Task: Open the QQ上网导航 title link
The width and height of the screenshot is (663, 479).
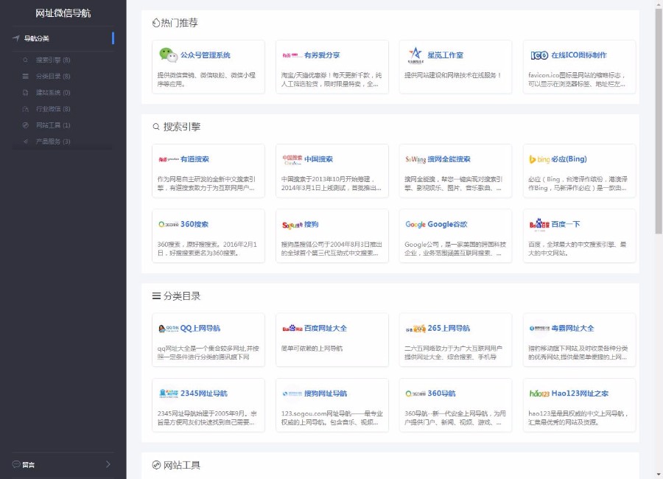Action: coord(200,329)
